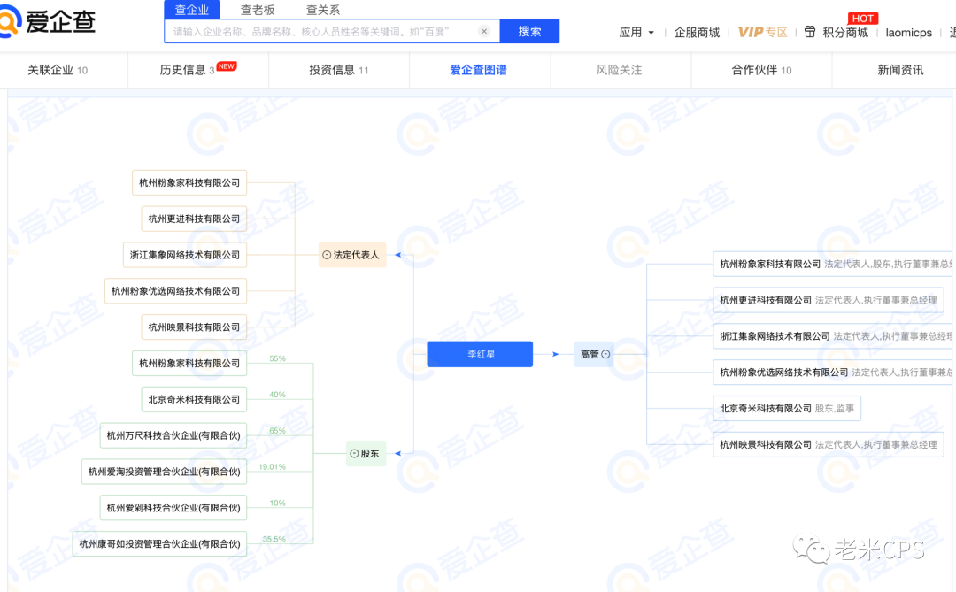Click 浙江集象网络技术有限公司 in 高管 list
This screenshot has height=592, width=956.
click(834, 336)
